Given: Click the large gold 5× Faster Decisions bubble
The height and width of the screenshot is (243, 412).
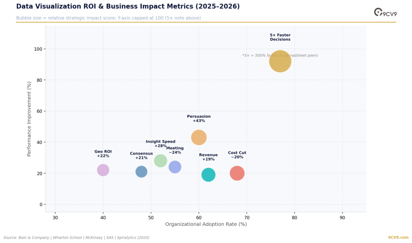Looking at the screenshot, I should pos(280,61).
